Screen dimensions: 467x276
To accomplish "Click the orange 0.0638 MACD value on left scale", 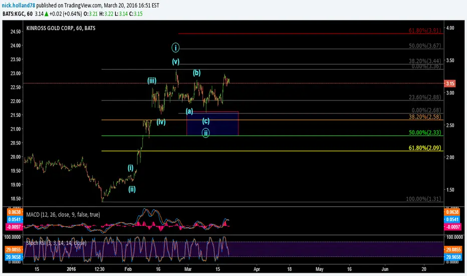I will (15, 212).
